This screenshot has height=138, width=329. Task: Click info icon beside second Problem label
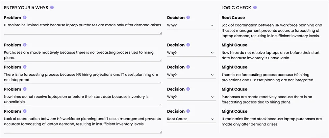(x=25, y=45)
